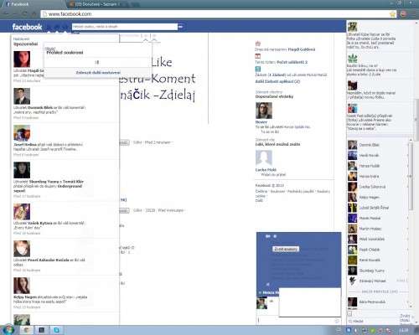Open Chrome from the taskbar
This screenshot has height=335, width=419.
[x=27, y=330]
